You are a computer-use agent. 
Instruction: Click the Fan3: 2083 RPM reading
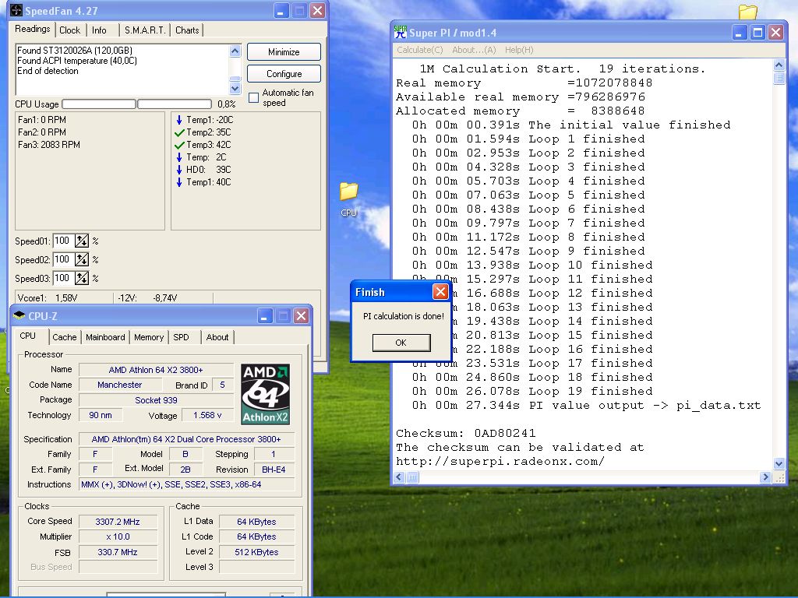pyautogui.click(x=49, y=145)
